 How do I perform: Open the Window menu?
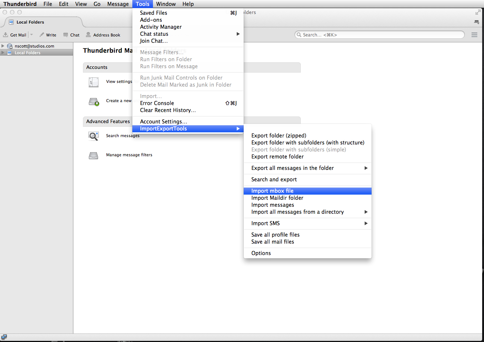(x=166, y=4)
